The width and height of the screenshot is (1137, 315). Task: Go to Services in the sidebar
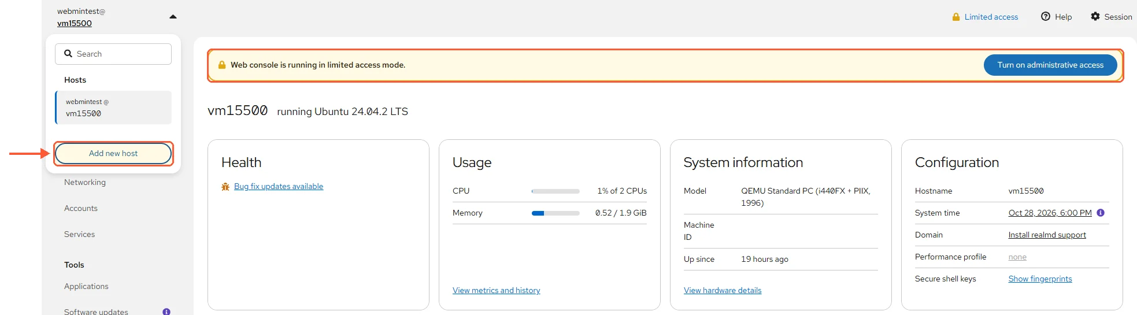(80, 234)
